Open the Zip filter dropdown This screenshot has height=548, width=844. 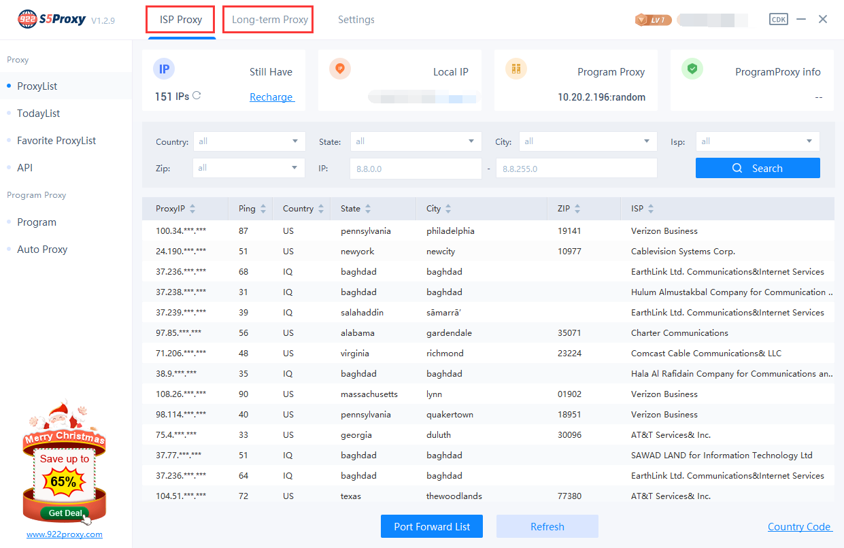click(x=249, y=168)
